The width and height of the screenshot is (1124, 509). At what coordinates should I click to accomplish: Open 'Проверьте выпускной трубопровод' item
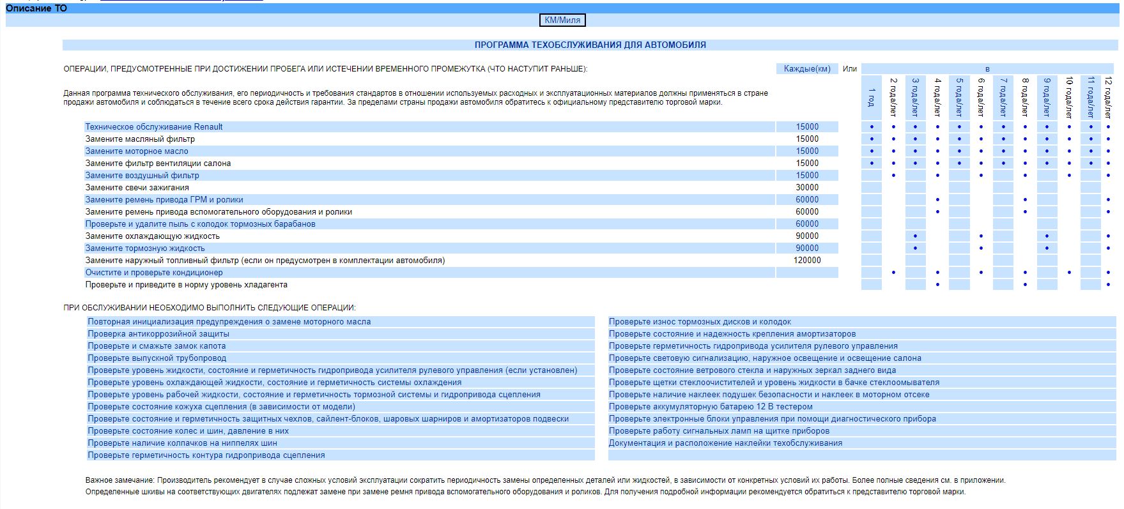pyautogui.click(x=157, y=358)
